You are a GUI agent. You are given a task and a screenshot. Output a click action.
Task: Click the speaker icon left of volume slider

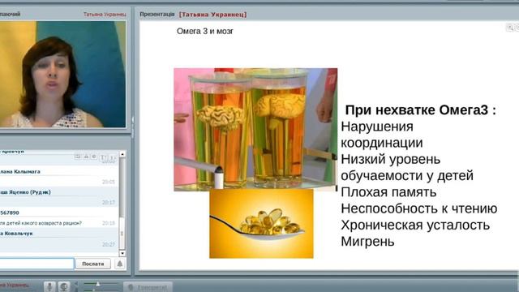pos(77,285)
